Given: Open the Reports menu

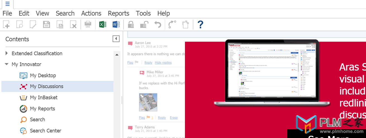Looking at the screenshot, I should [118, 13].
